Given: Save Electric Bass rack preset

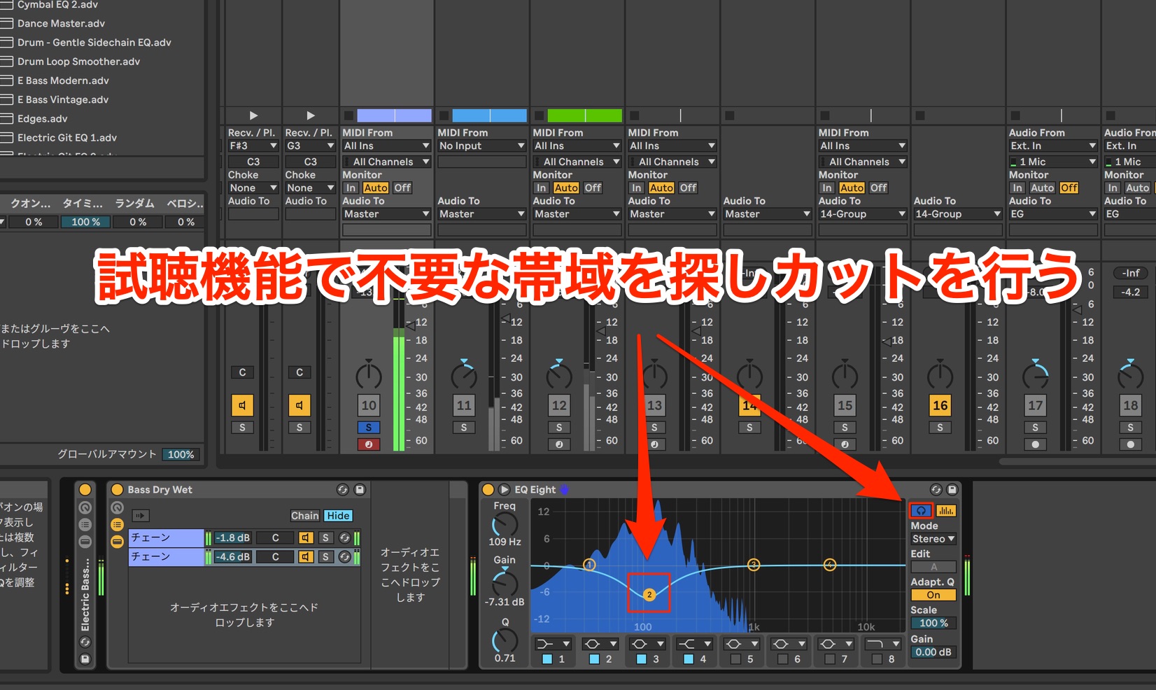Looking at the screenshot, I should pos(85,659).
